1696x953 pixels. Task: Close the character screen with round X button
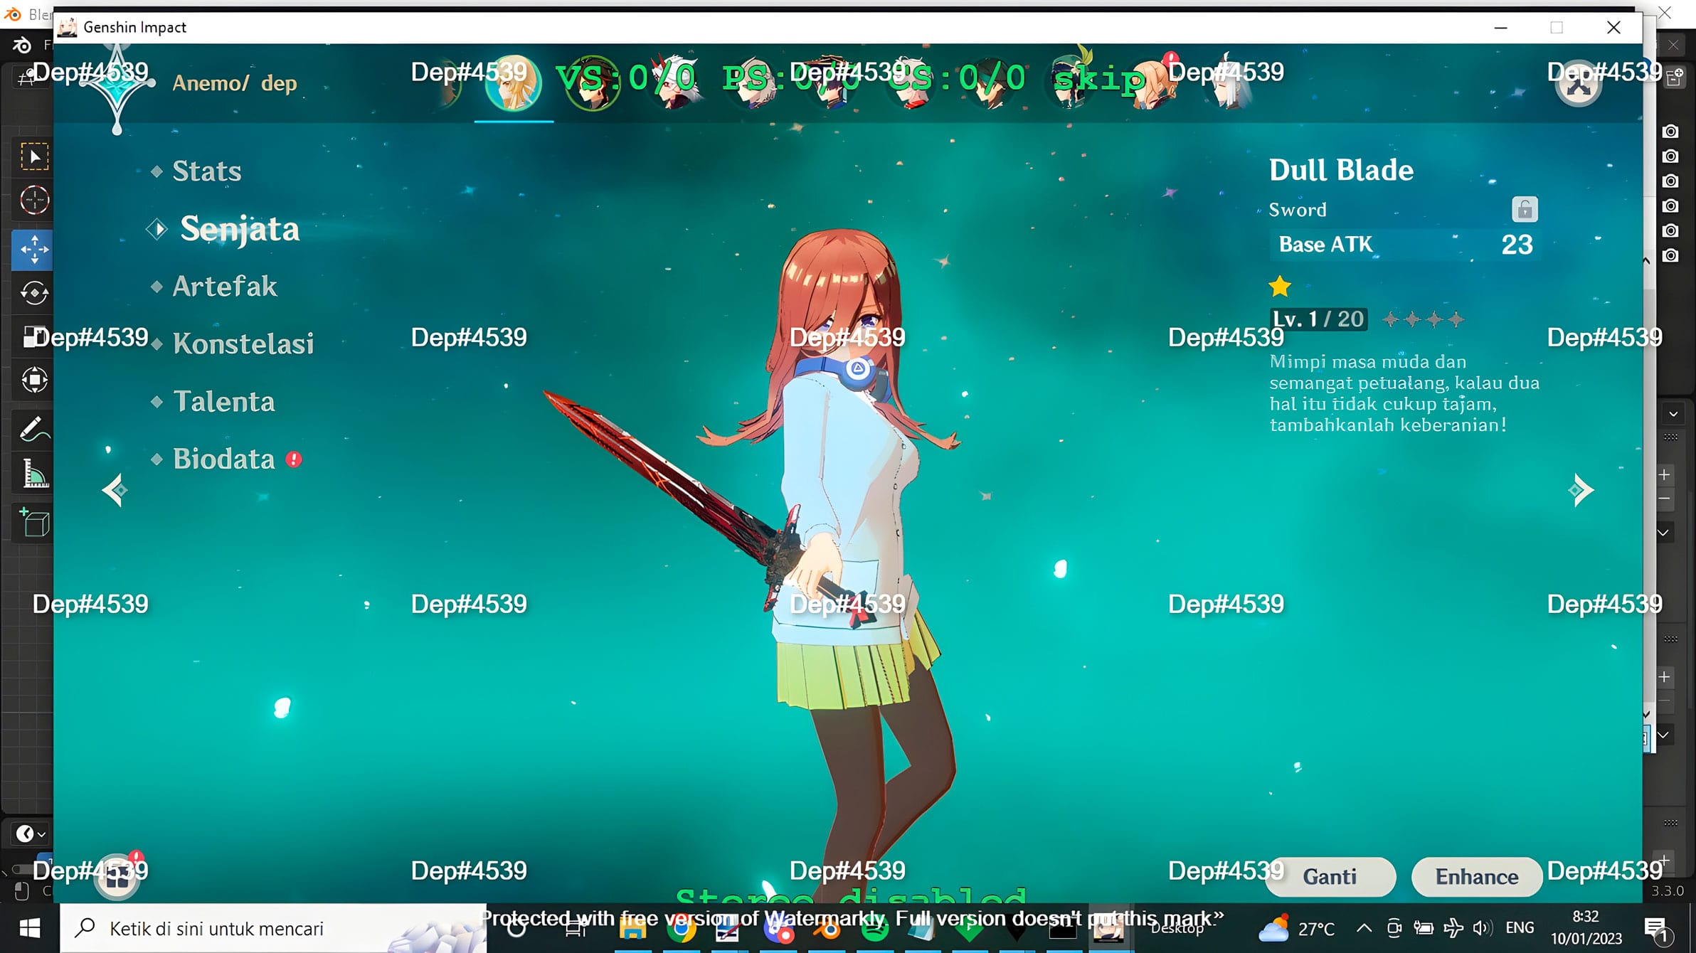[1578, 85]
